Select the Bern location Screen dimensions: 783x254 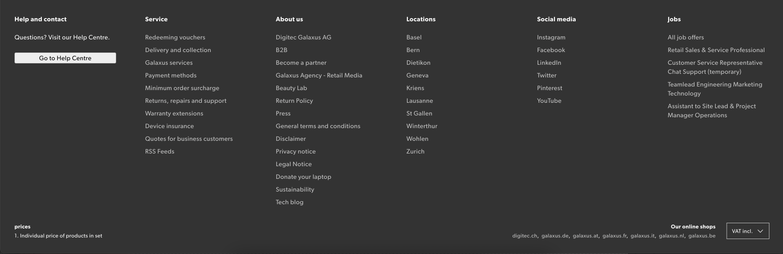pos(413,50)
